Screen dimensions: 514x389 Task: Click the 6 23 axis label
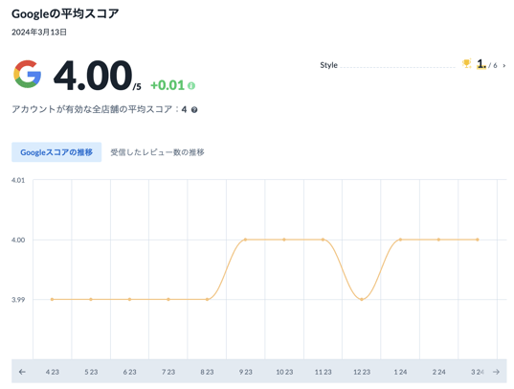(x=130, y=372)
